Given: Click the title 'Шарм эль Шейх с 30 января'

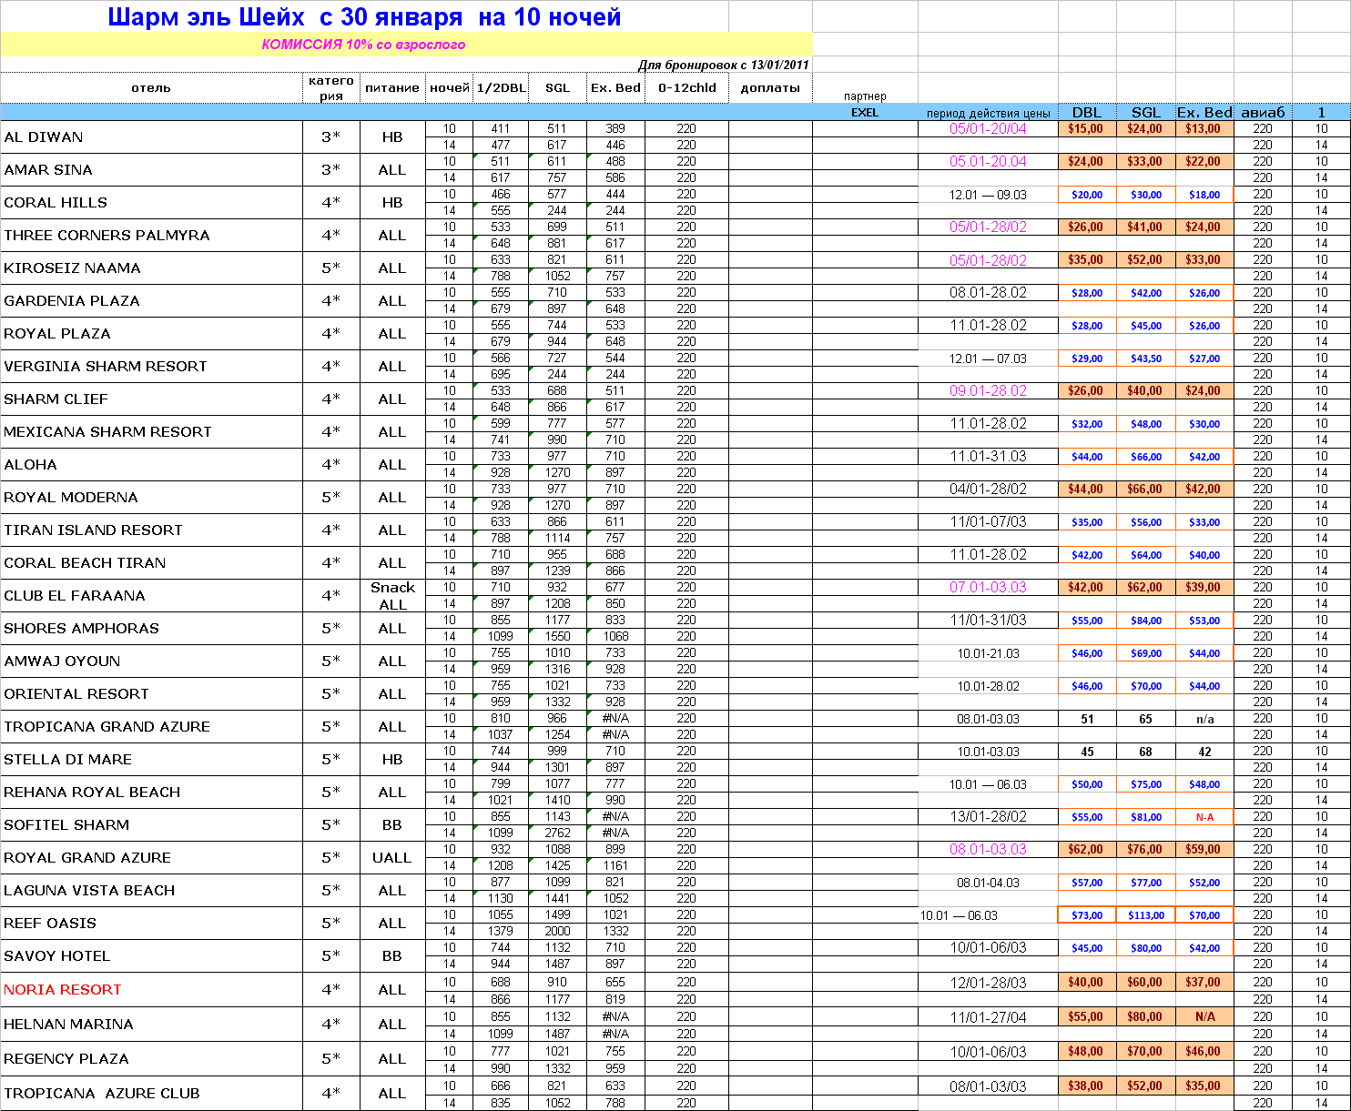Looking at the screenshot, I should point(364,16).
